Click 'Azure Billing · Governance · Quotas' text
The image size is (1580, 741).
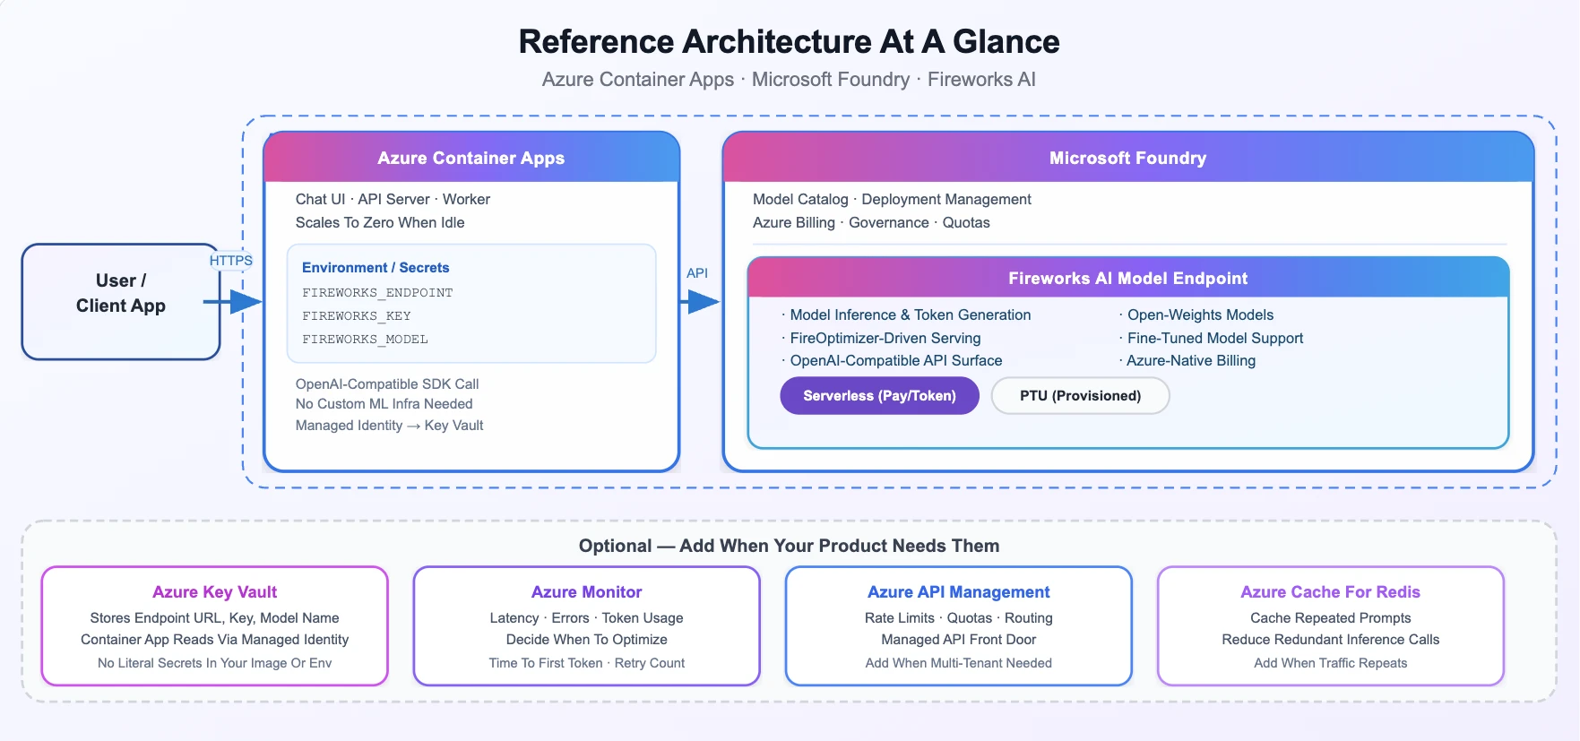[x=871, y=223]
